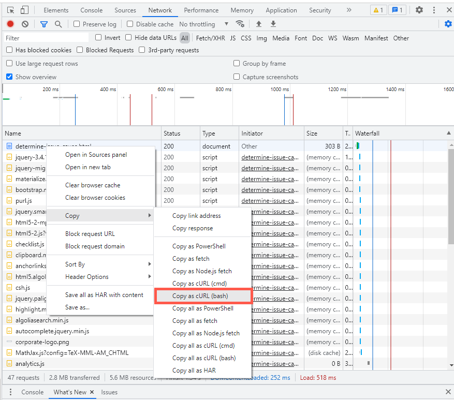The image size is (454, 400).
Task: Show only Font requests
Action: click(x=301, y=38)
